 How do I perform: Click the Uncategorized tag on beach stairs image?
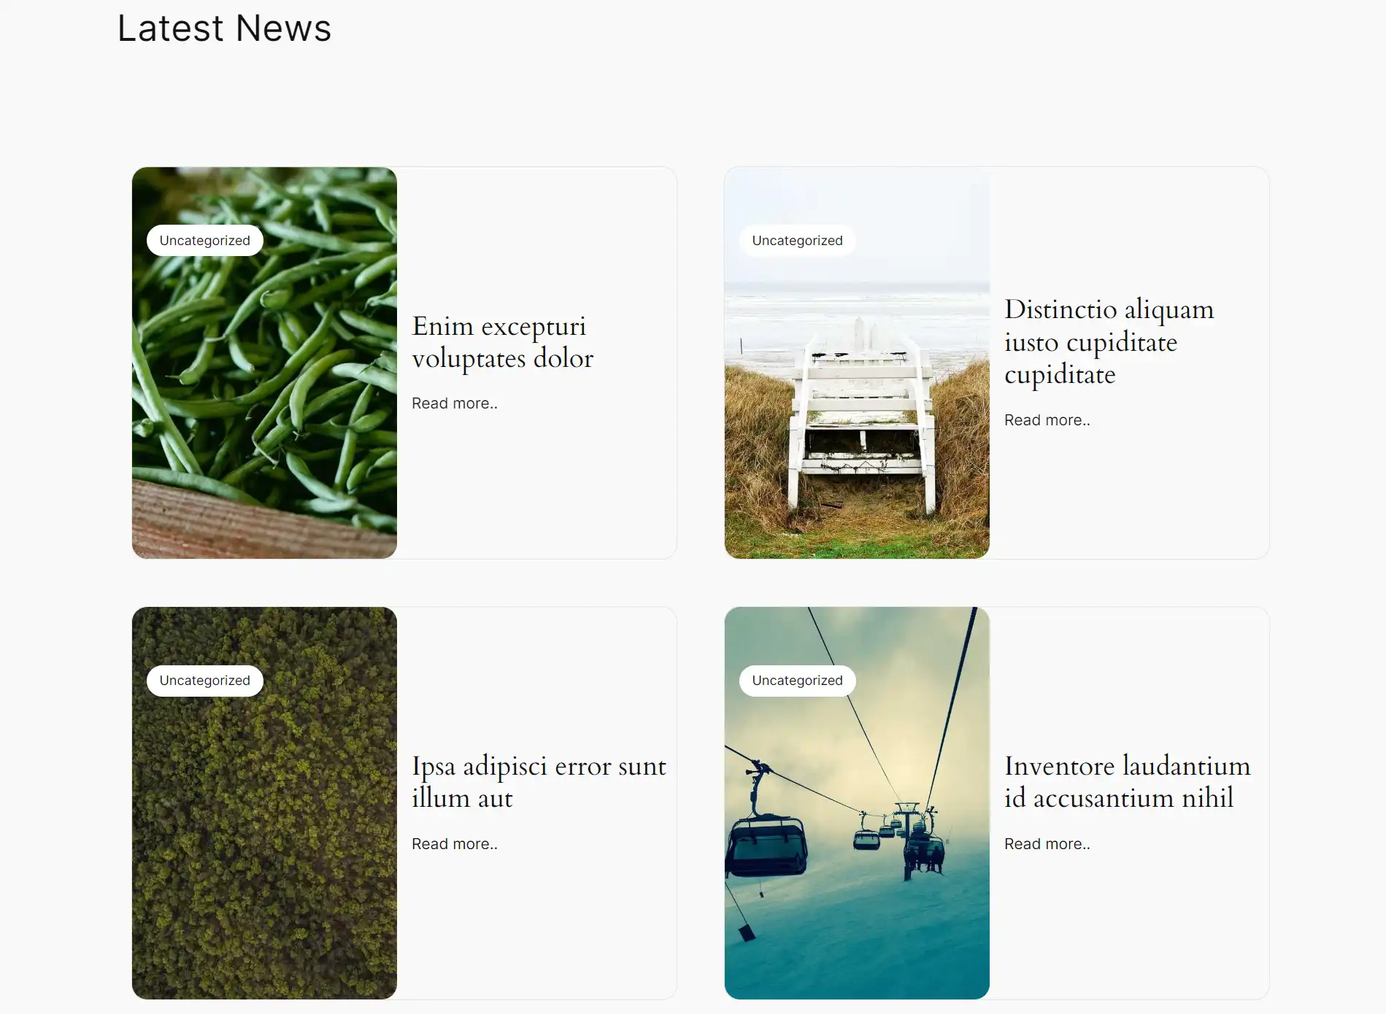tap(797, 241)
